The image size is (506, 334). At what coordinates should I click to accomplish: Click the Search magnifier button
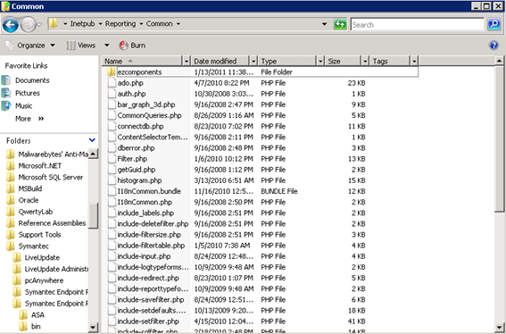(494, 24)
